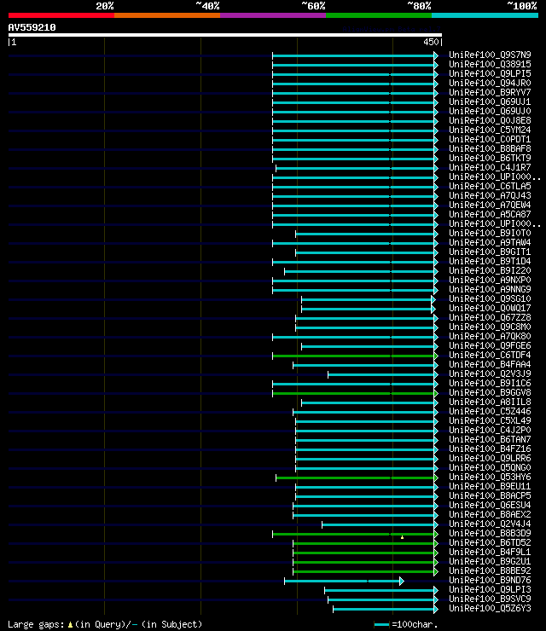This screenshot has width=546, height=631.
Task: Open hit UniRef100_B9GIT1
Action: tap(490, 252)
